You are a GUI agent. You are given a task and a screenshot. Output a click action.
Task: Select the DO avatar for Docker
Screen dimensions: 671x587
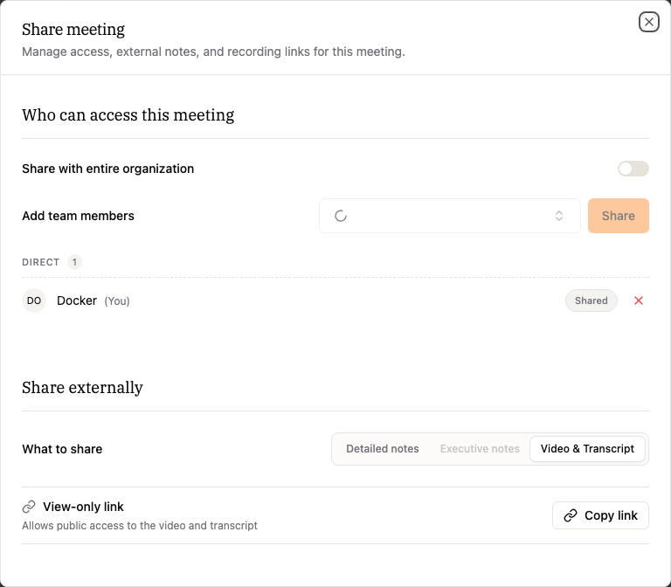tap(34, 300)
